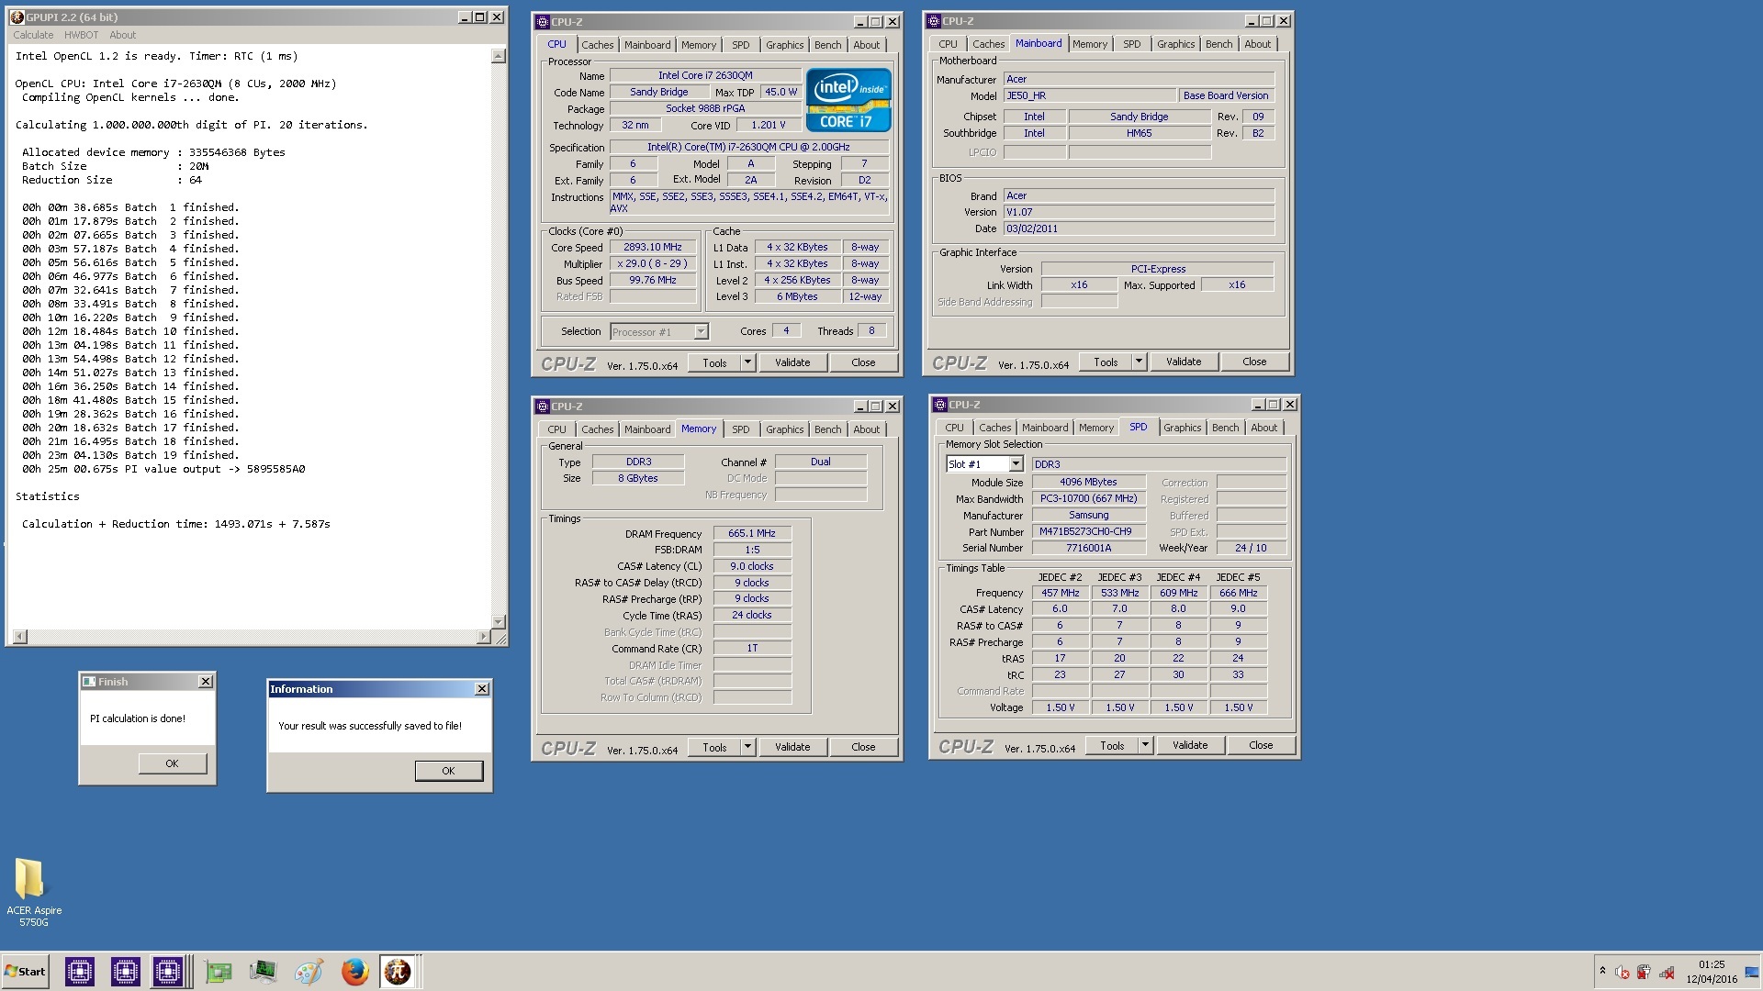Click the Part Number field M471B5273CH0-CH9
Screen dimensions: 1763x991
[1088, 531]
